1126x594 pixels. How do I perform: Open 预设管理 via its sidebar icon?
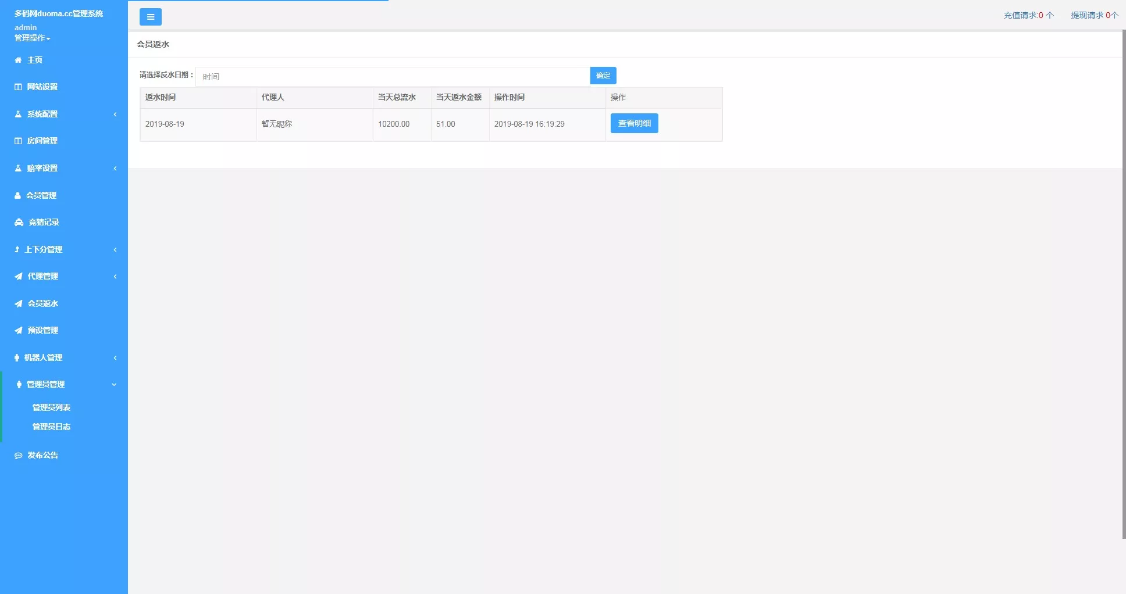(x=17, y=330)
